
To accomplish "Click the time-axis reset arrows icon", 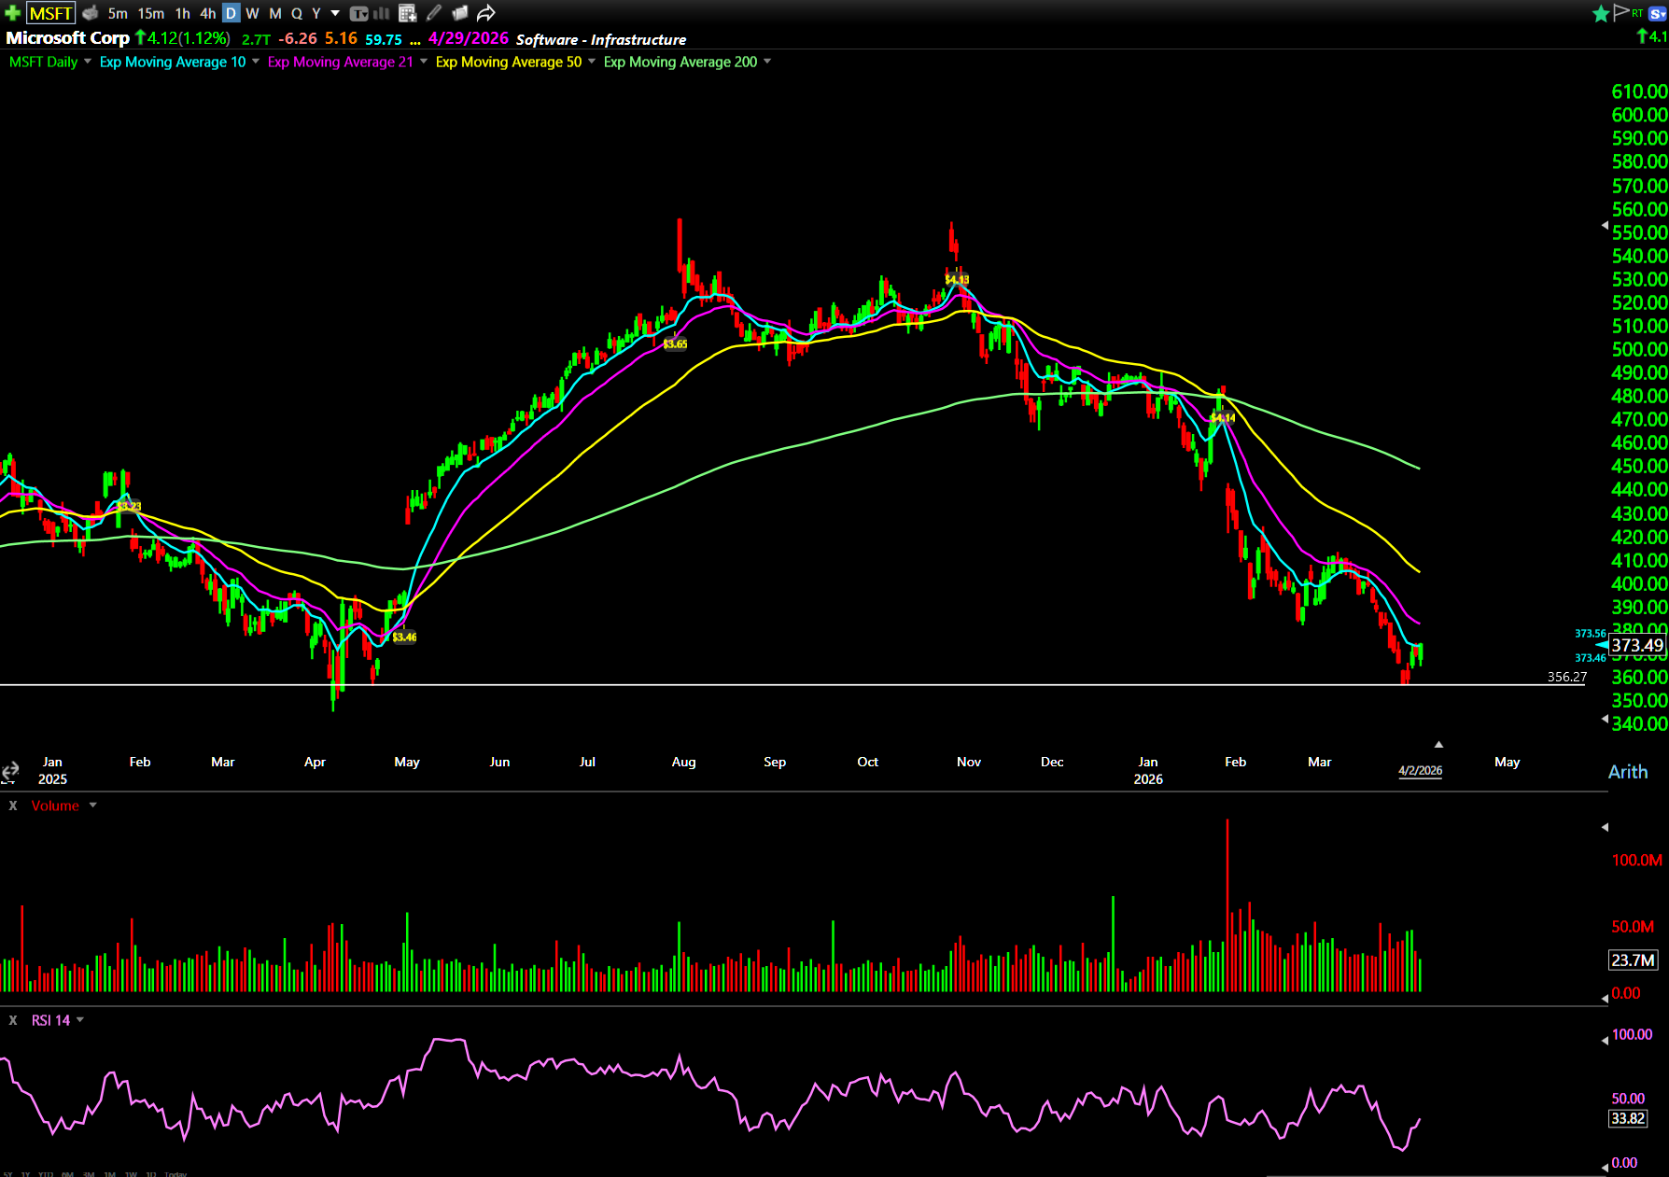I will (10, 771).
